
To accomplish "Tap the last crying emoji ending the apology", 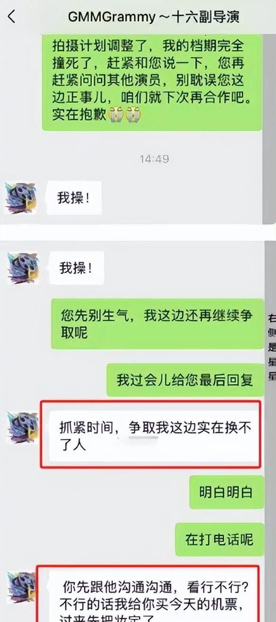I will [x=133, y=115].
